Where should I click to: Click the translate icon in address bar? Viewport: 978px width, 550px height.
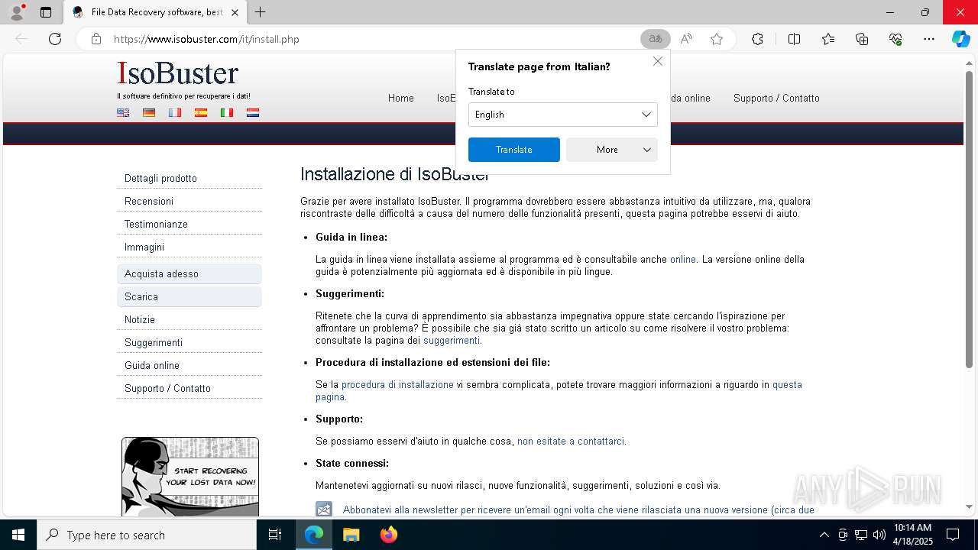coord(656,39)
